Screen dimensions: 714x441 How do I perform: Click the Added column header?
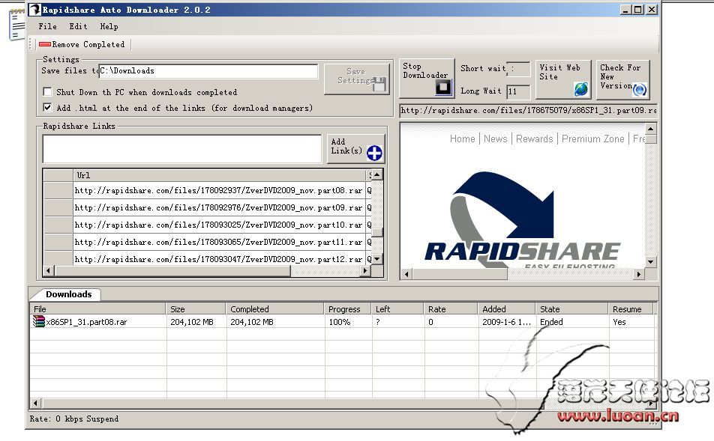pyautogui.click(x=507, y=308)
